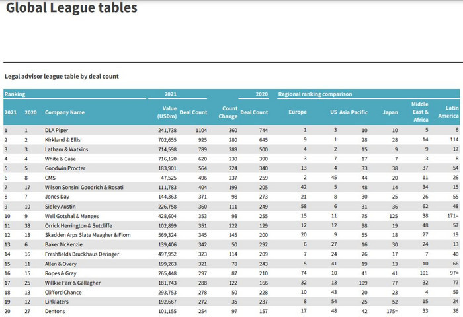Select the 'Clifford Chance' company cell
Screen dimensions: 463x317
63,292
